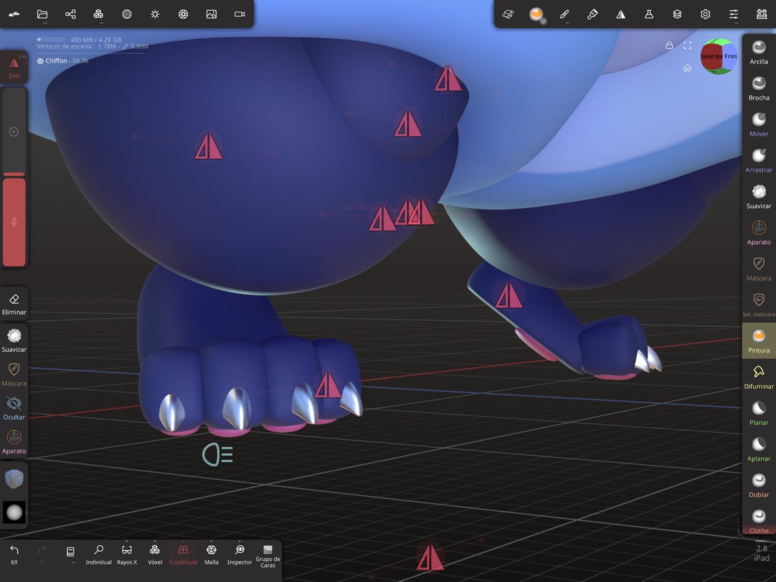Toggle Individual solo view
Viewport: 776px width, 582px height.
click(x=99, y=554)
